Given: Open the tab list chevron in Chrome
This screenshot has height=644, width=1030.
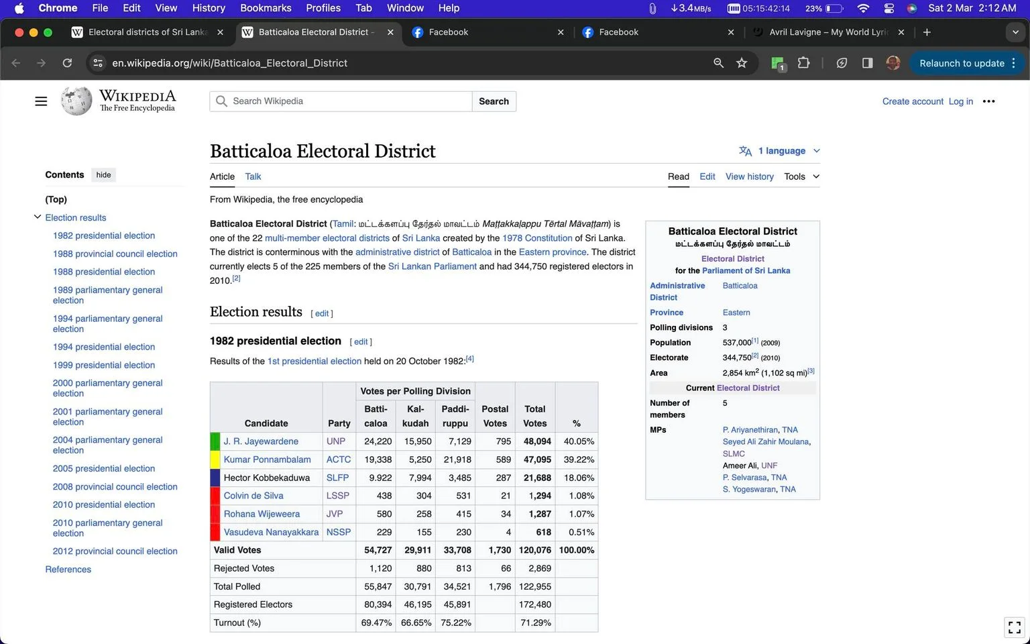Looking at the screenshot, I should coord(1015,32).
